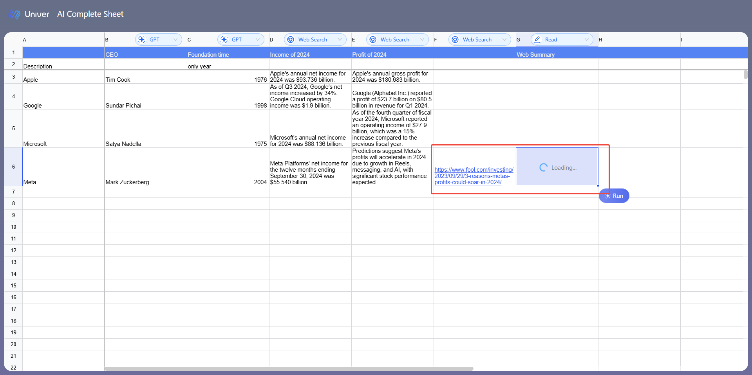Select the 'Profit of 2024' header cell
752x375 pixels.
[x=392, y=53]
